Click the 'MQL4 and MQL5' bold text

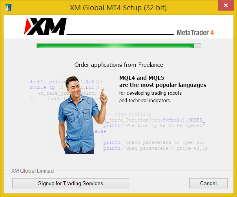(x=142, y=78)
